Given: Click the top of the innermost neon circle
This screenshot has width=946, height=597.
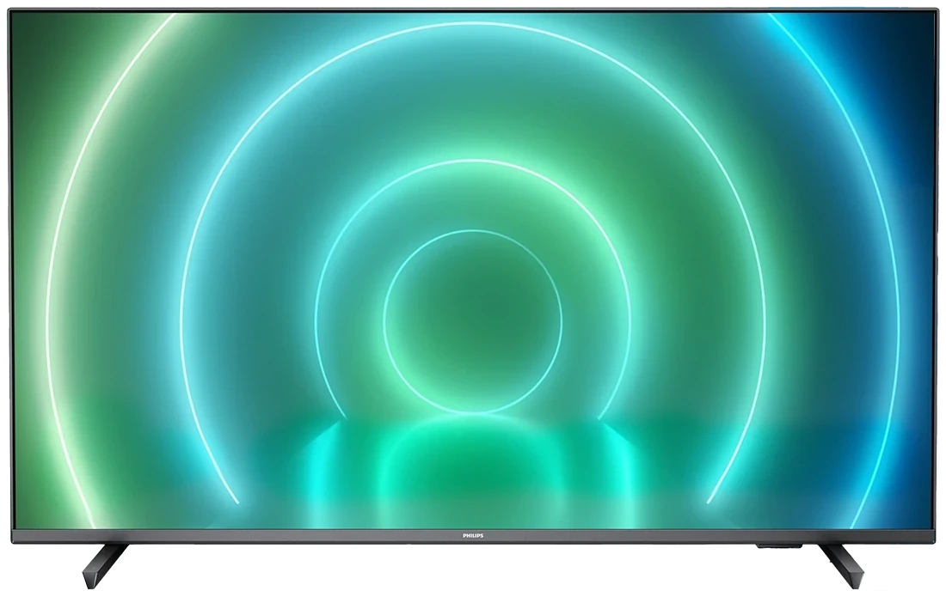Looking at the screenshot, I should coord(472,231).
